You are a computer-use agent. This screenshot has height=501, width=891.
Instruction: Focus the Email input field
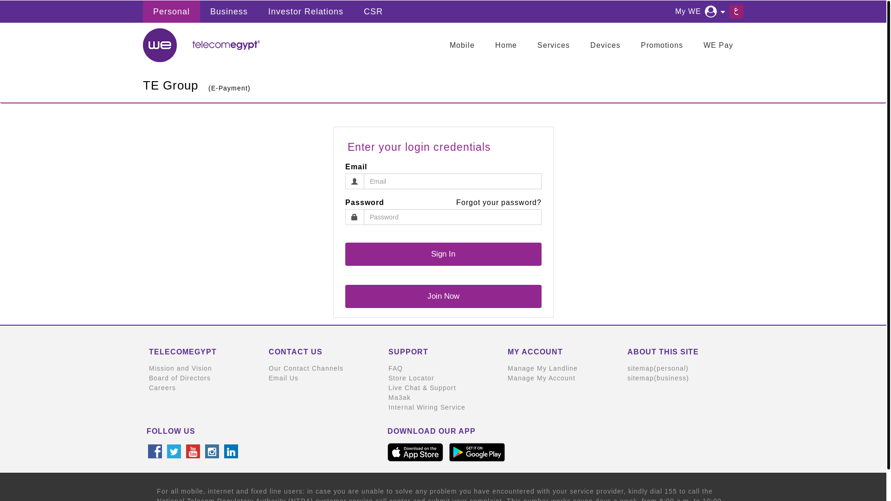(452, 181)
